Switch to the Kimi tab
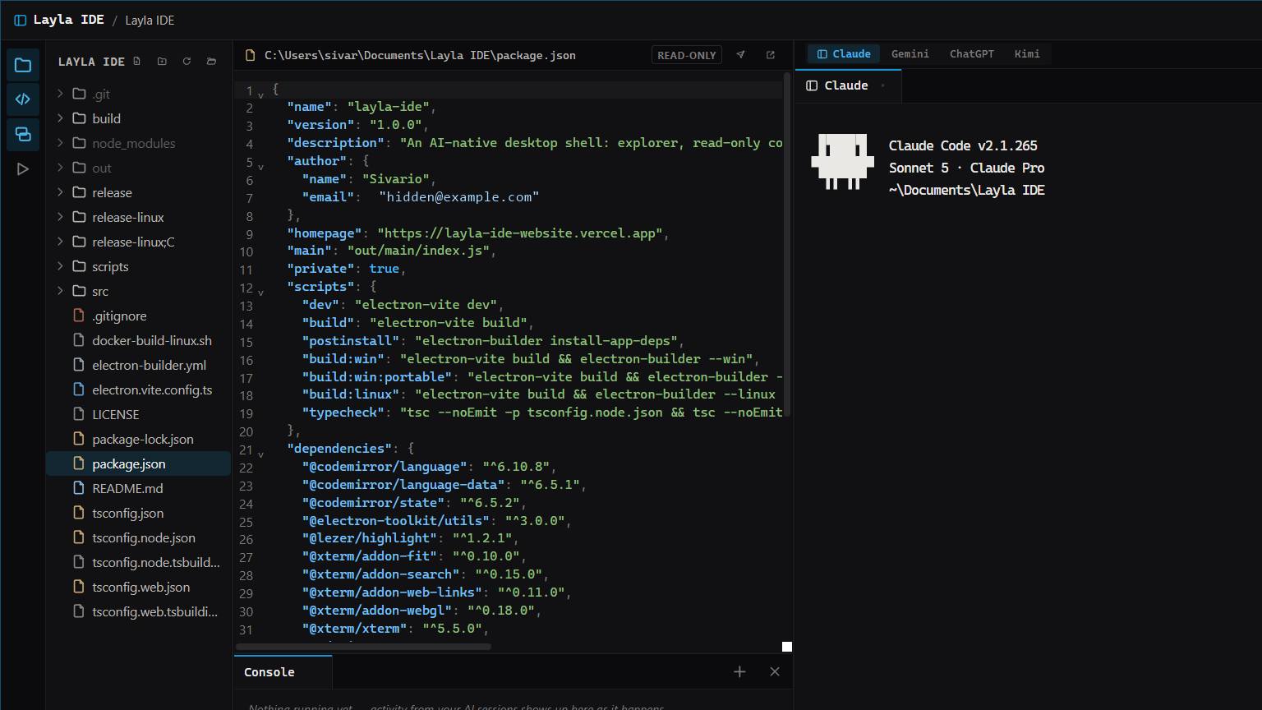The image size is (1262, 710). pos(1027,53)
